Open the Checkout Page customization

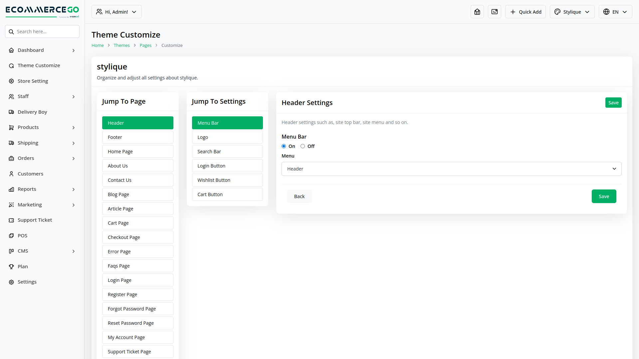[x=137, y=237]
